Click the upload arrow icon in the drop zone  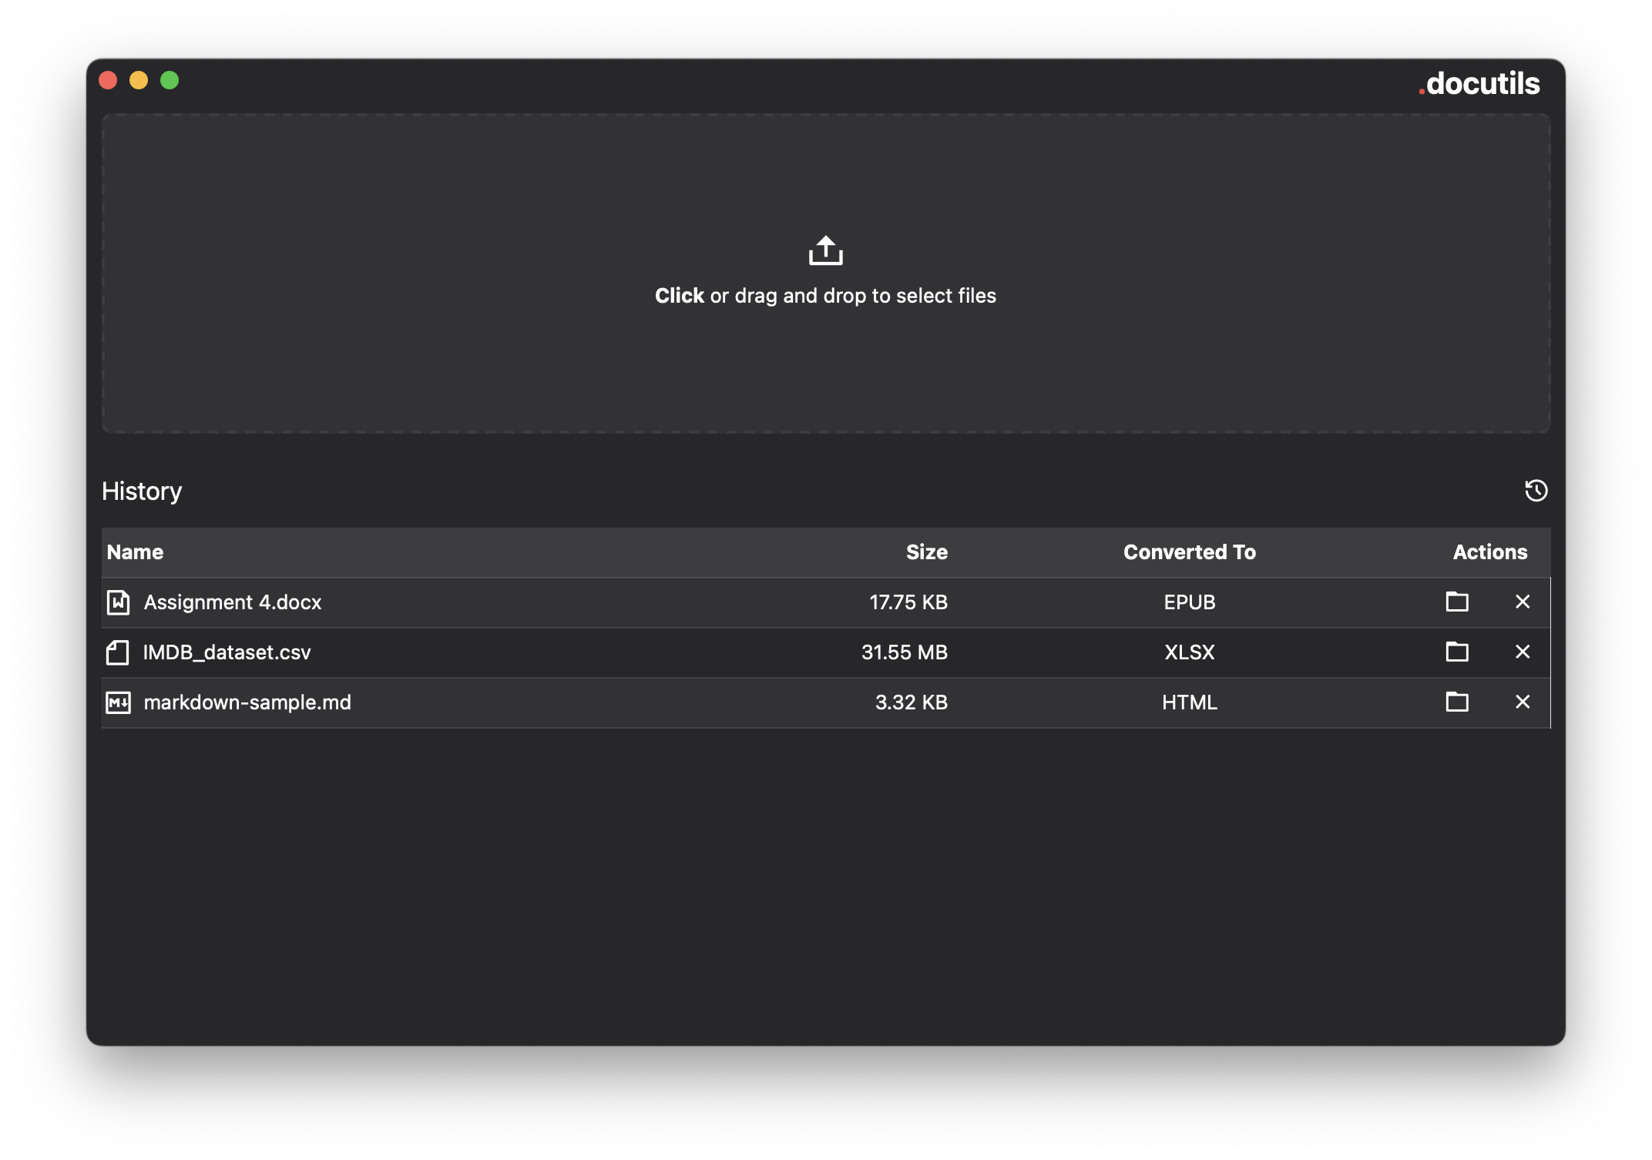pos(825,251)
